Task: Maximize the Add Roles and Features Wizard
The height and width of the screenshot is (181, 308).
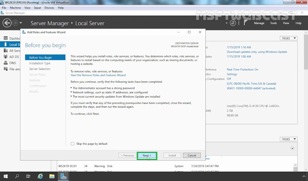Action: coord(189,32)
